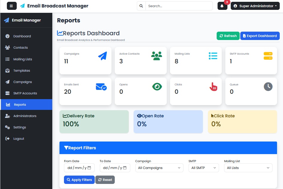Open the All SMTP dropdown

coord(204,168)
